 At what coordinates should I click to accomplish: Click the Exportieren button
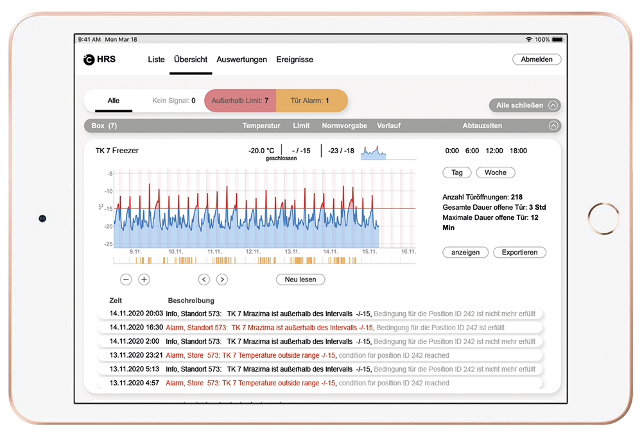pos(519,253)
